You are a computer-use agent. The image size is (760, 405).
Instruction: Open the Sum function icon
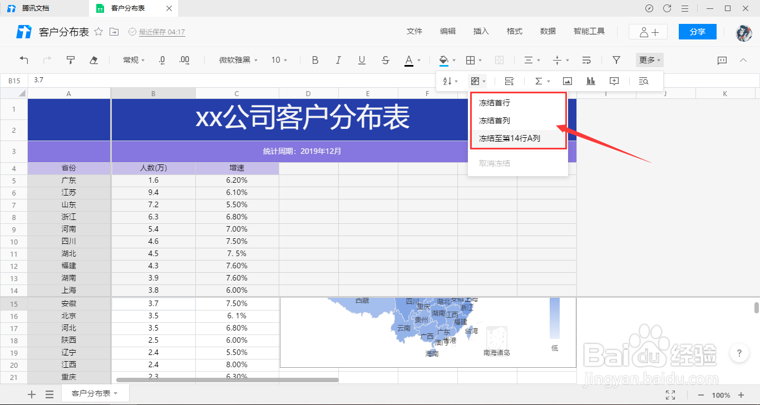tap(539, 81)
